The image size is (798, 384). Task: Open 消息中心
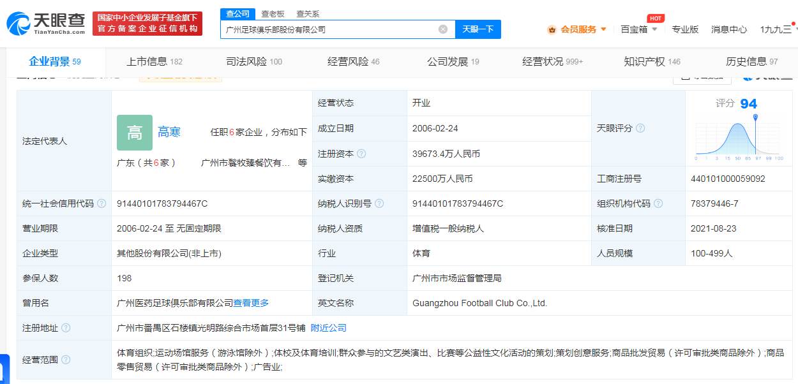coord(729,29)
